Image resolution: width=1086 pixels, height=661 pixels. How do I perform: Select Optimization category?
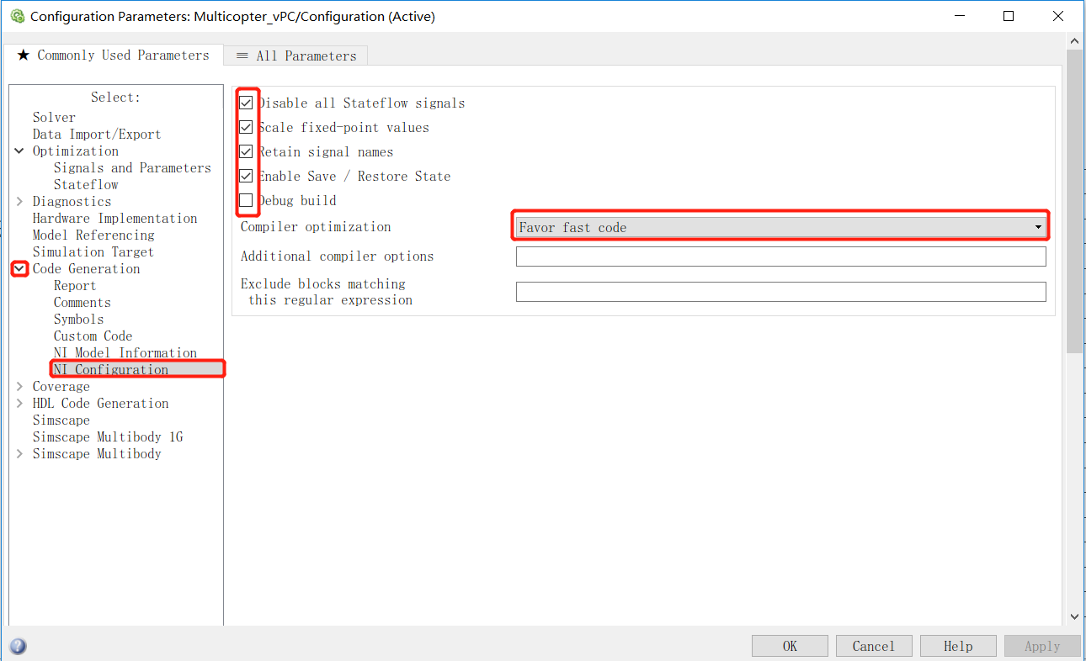coord(76,151)
